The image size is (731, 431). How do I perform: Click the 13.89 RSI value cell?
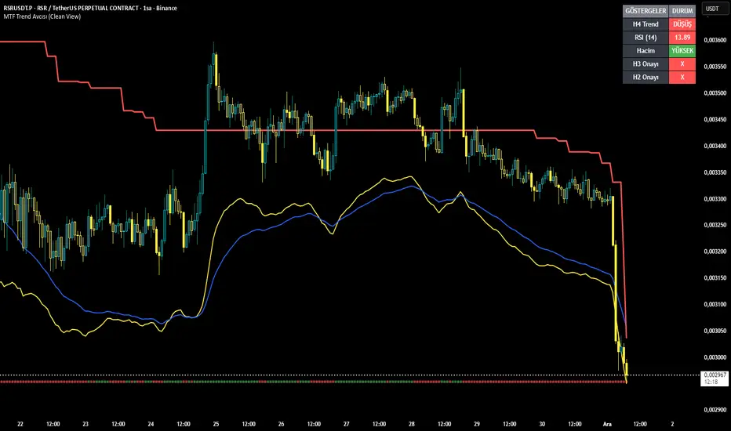click(x=682, y=38)
